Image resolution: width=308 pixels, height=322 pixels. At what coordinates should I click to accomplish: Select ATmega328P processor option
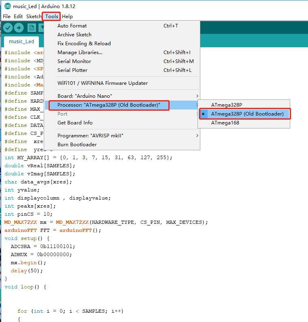pyautogui.click(x=244, y=105)
